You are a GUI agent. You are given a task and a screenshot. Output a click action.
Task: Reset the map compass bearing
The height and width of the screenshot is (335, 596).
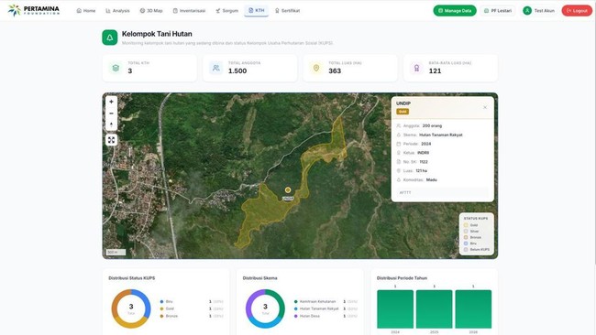click(111, 124)
